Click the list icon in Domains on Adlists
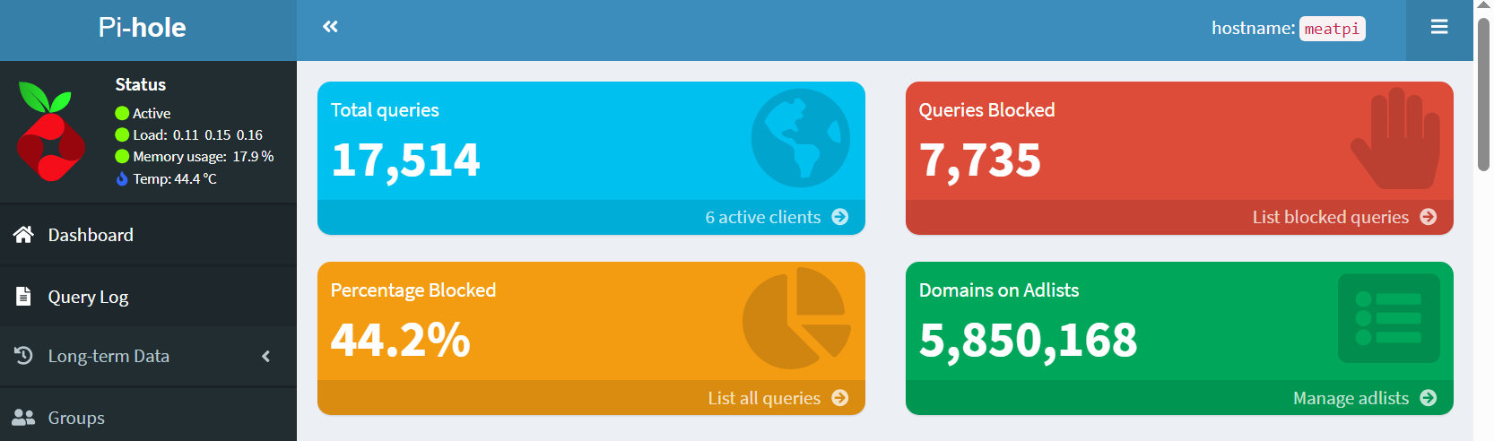Screen dimensions: 1494x441 click(x=1388, y=318)
